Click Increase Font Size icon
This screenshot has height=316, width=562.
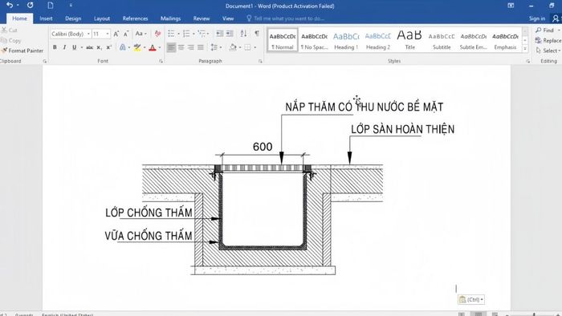[x=116, y=34]
